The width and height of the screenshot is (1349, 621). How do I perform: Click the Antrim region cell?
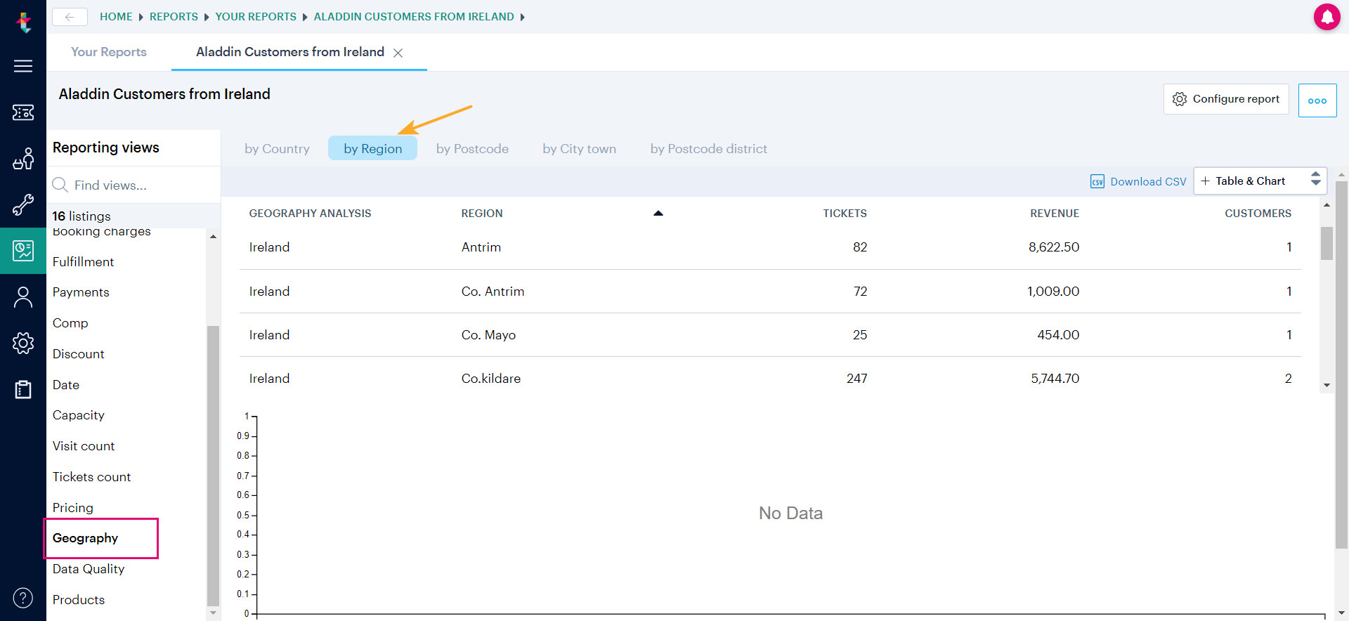coord(481,247)
